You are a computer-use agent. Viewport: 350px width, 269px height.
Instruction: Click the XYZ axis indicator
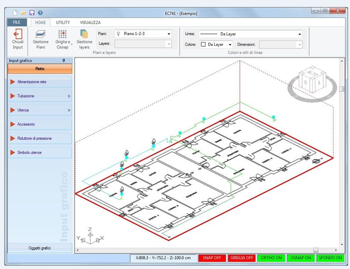tap(90, 236)
